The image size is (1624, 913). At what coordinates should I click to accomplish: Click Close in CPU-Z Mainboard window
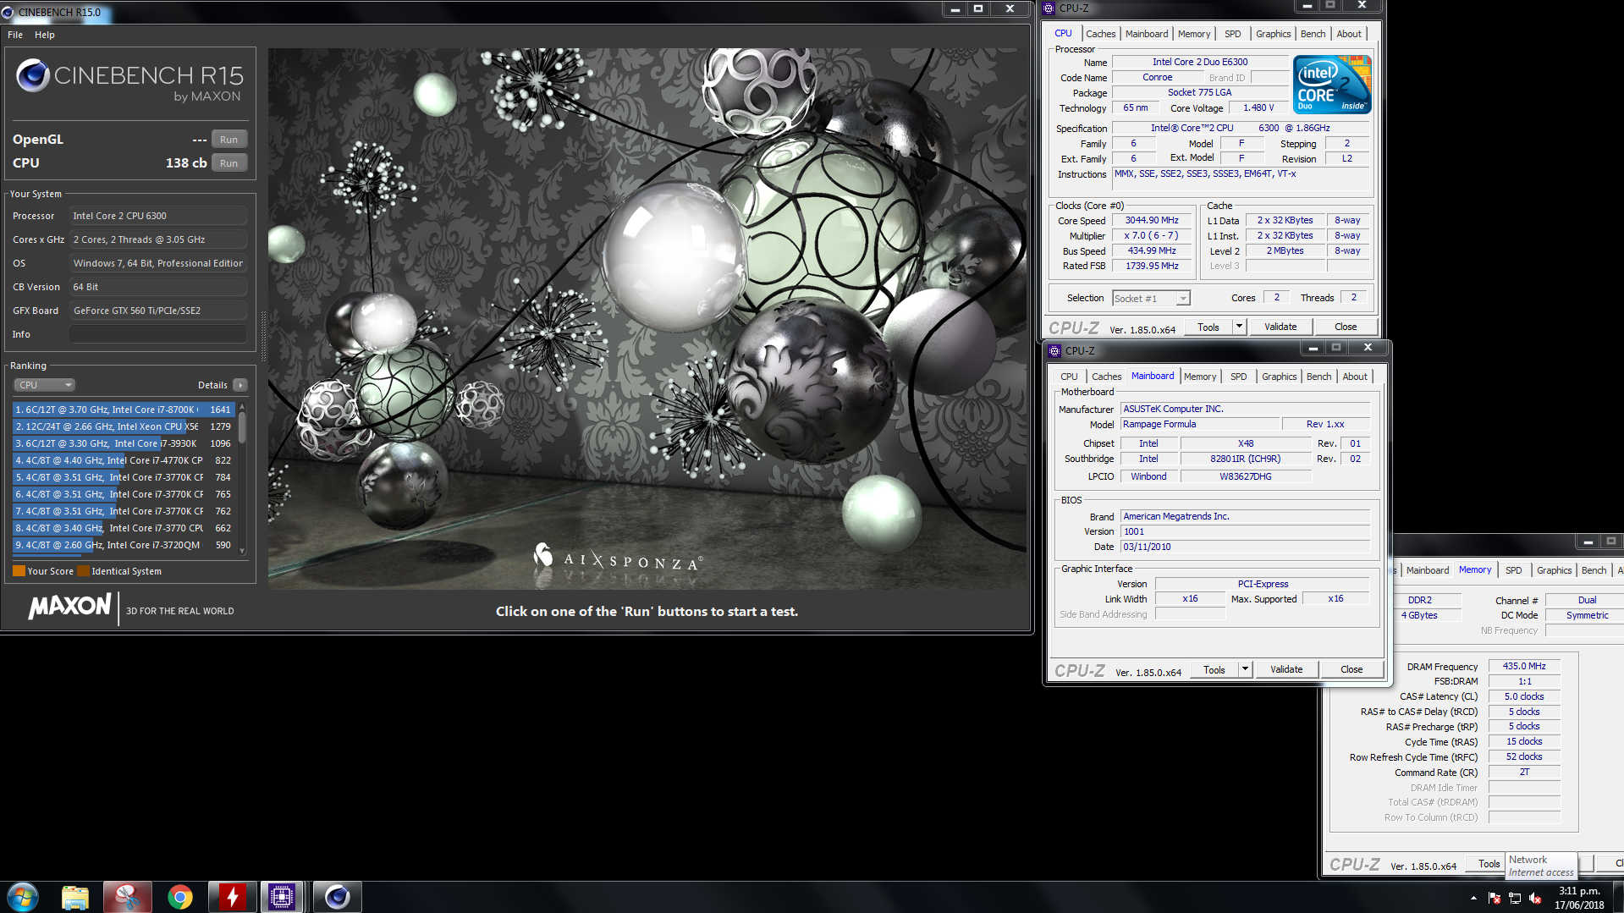click(x=1351, y=669)
